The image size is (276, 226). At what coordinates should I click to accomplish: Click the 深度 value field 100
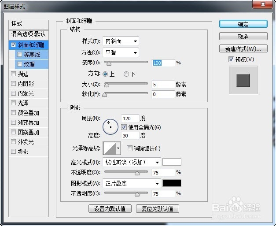coord(163,63)
